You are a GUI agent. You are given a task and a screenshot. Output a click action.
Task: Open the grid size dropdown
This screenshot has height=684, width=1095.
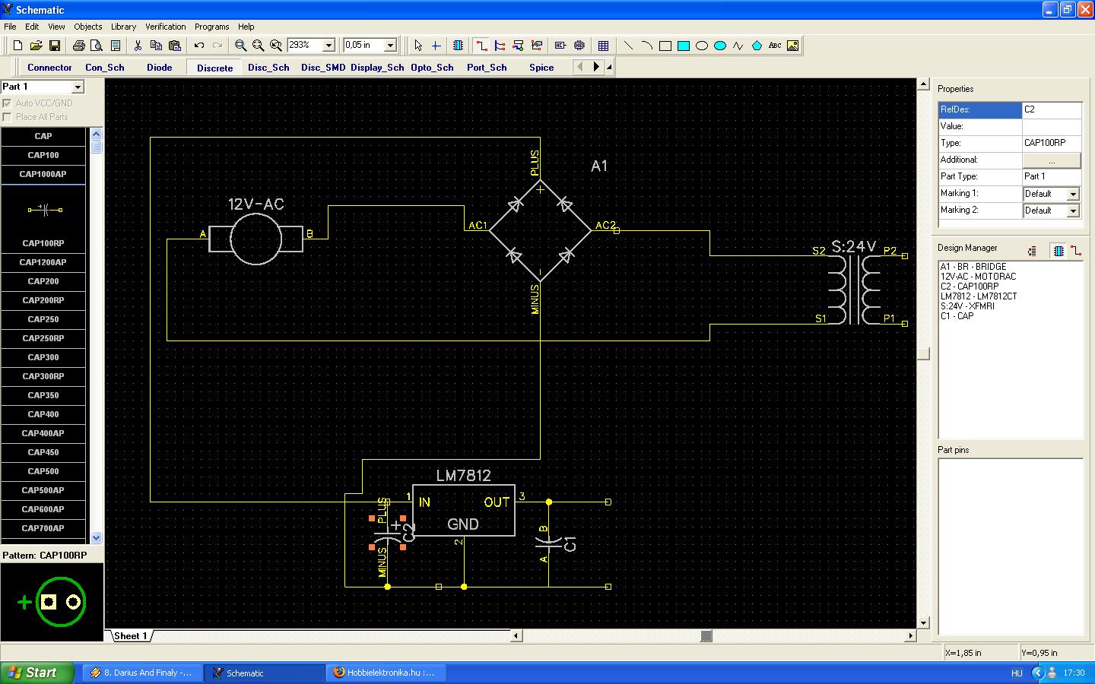point(390,46)
